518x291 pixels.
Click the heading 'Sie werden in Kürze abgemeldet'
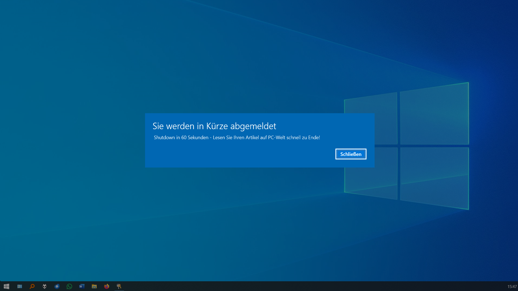(215, 126)
